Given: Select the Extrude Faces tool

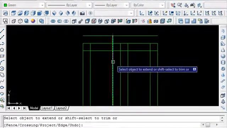Looking at the screenshot, I should click(74, 21).
